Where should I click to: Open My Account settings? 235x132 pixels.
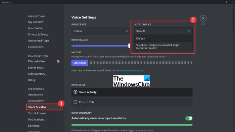click(x=36, y=22)
